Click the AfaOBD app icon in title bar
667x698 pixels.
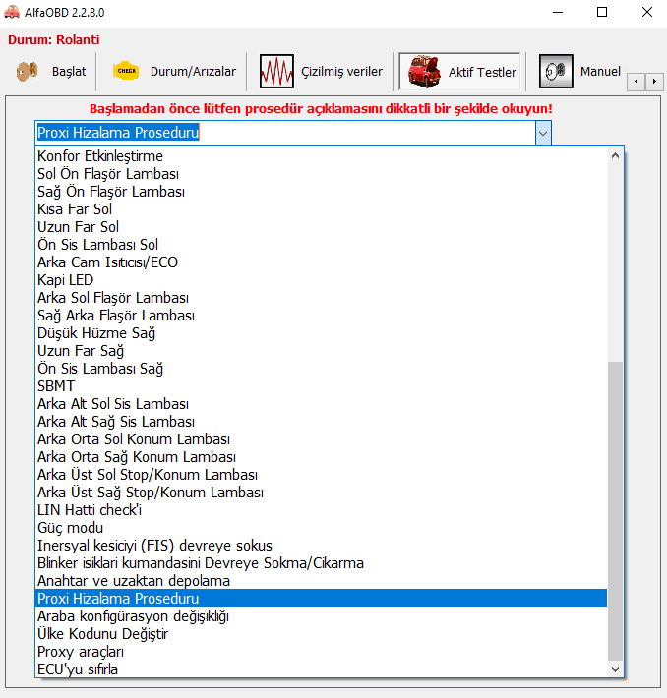pos(13,12)
